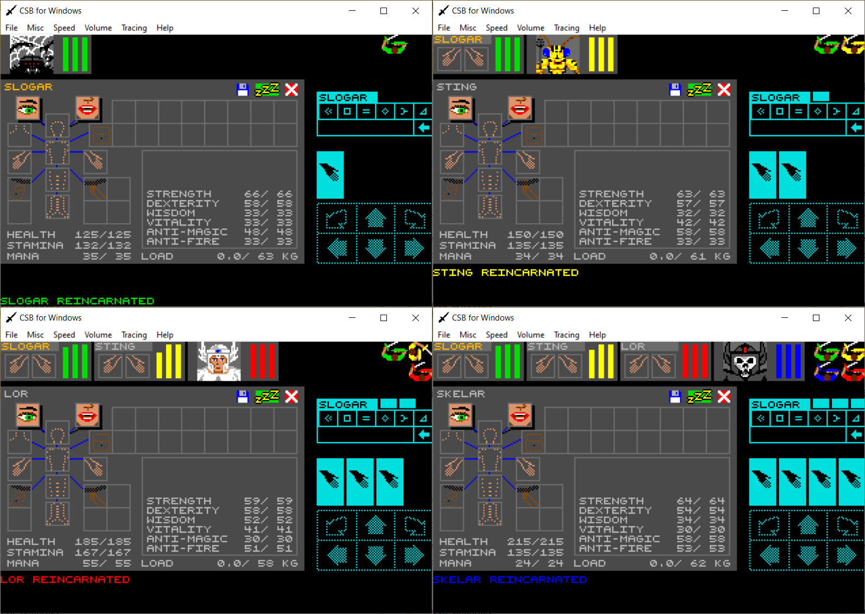Click the move forward arrow in the LOR sheet window
865x614 pixels.
pyautogui.click(x=375, y=526)
